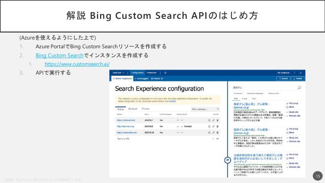Open third result dampedia title link
This screenshot has height=183, width=325.
pos(258,158)
